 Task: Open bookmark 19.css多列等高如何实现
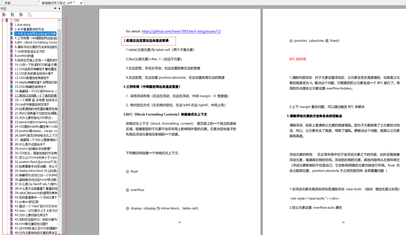tap(32, 104)
